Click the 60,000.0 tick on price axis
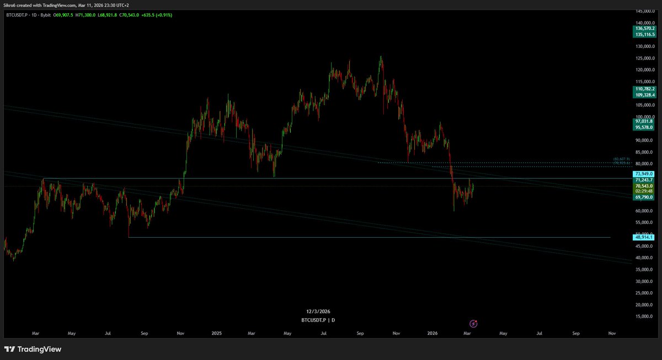The image size is (662, 360). tap(644, 211)
